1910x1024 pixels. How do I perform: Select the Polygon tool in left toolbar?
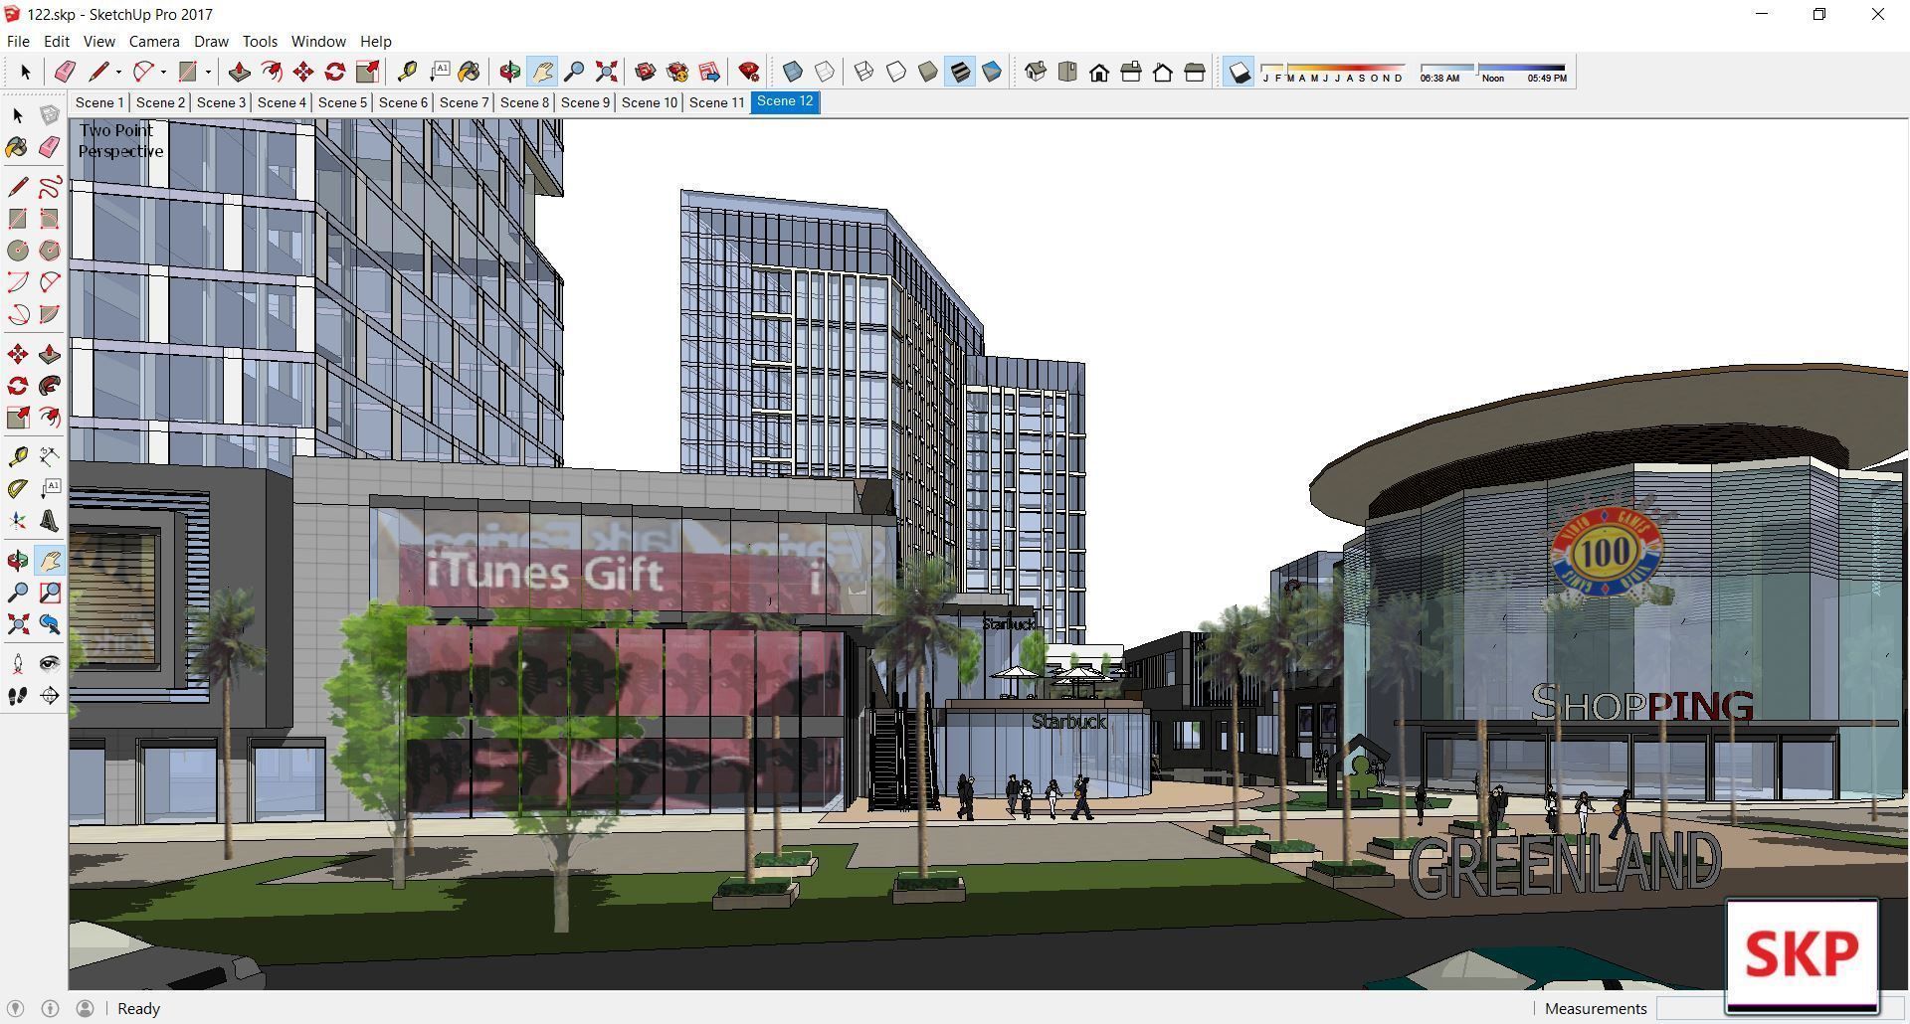[50, 251]
